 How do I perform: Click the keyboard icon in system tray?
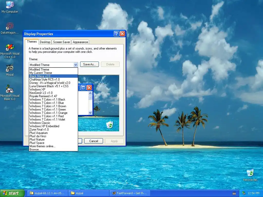[x=234, y=193]
